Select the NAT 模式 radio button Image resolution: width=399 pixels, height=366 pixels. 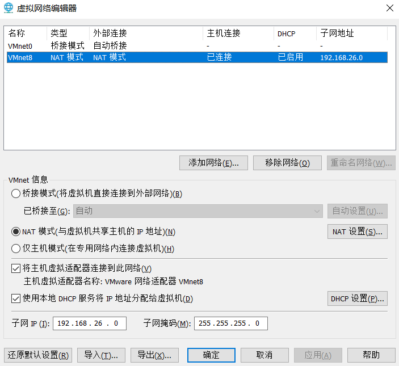pos(16,232)
